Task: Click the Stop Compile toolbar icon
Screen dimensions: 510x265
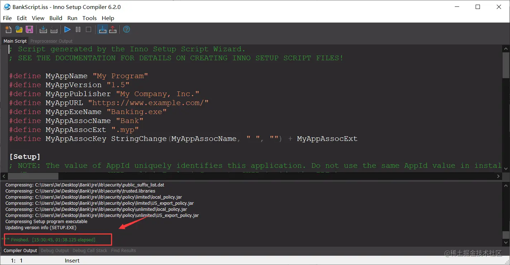Action: [54, 30]
